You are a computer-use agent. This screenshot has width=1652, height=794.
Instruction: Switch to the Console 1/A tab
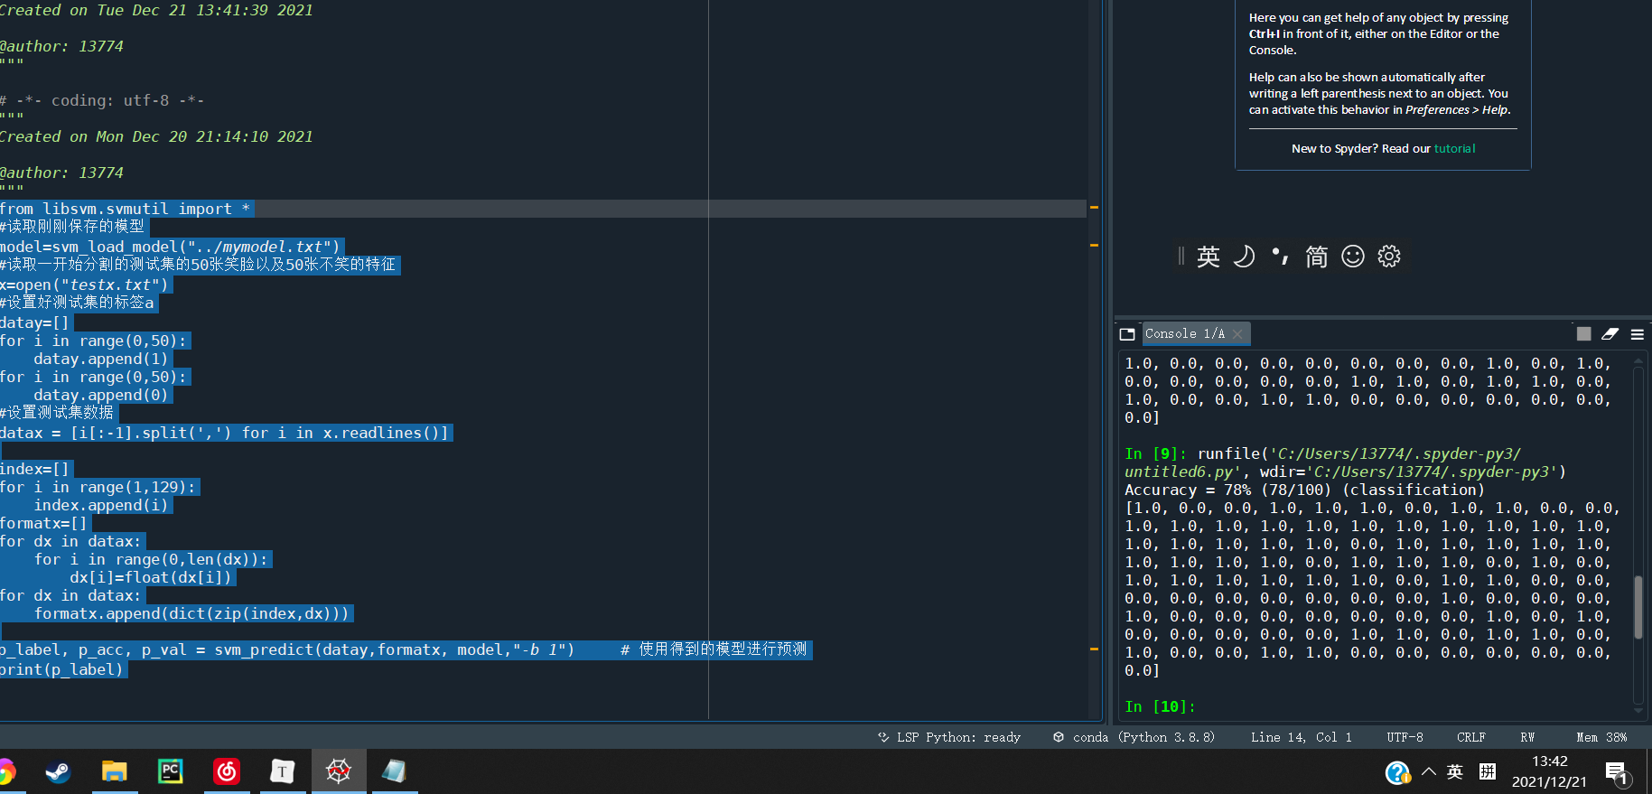tap(1185, 334)
